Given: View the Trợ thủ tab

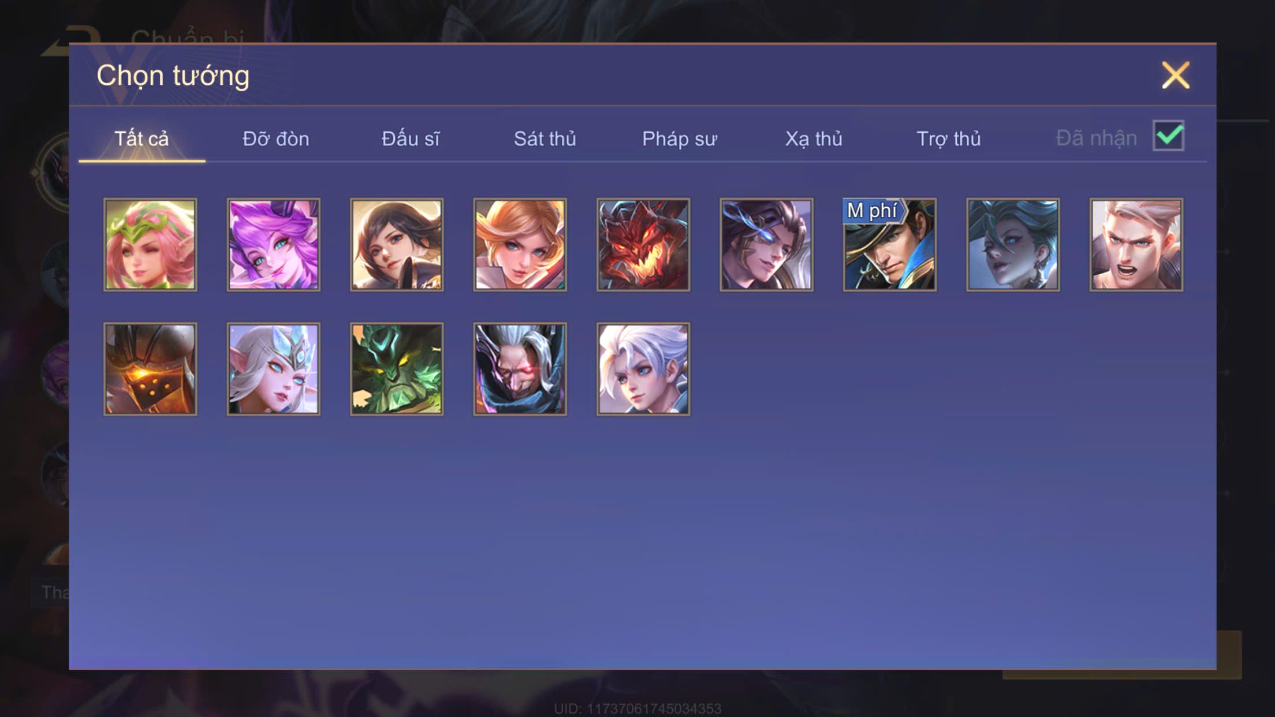Looking at the screenshot, I should (x=949, y=139).
